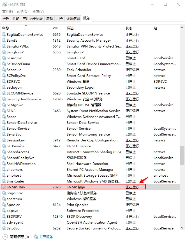Click the Spooler service gear icon
185x244 pixels.
pos(4,205)
